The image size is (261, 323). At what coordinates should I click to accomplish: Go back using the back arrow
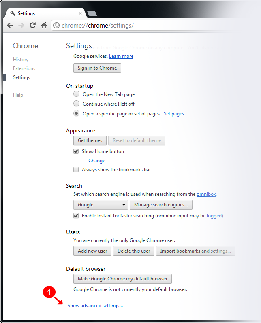(10, 25)
